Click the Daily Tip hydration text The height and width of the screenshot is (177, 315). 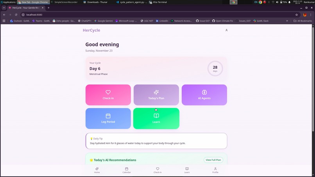[x=138, y=143]
